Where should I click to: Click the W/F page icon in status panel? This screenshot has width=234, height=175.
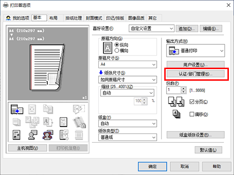[x=64, y=122]
